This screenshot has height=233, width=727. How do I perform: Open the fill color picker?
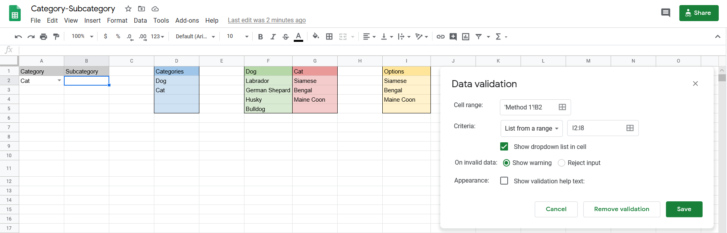[316, 37]
